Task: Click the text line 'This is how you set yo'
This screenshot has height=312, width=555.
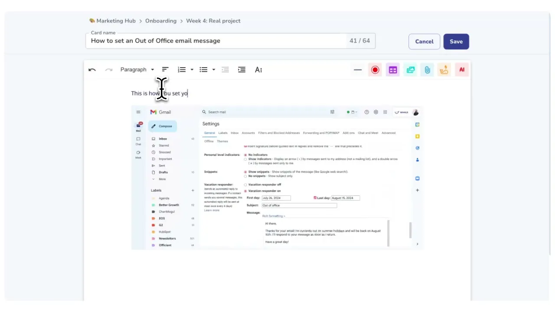Action: coord(160,93)
